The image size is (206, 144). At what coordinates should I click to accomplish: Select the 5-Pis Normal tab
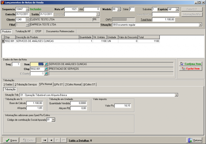46,84
